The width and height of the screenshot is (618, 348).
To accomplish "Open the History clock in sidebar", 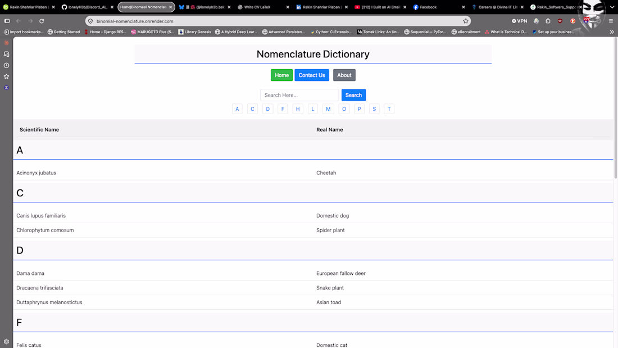I will pyautogui.click(x=6, y=66).
